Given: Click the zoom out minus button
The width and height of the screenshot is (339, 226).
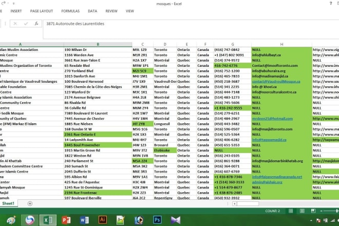Looking at the screenshot, I should pos(322,211).
